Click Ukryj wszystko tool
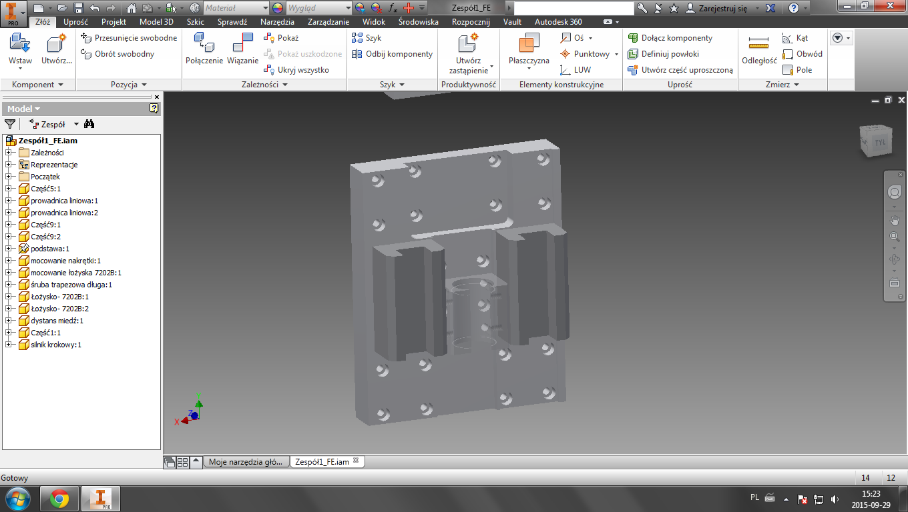908x512 pixels. (x=296, y=70)
